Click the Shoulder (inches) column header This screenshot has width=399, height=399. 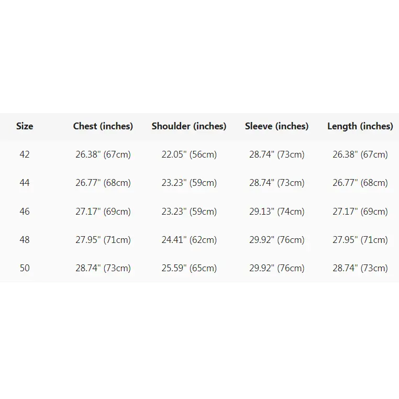tap(189, 126)
